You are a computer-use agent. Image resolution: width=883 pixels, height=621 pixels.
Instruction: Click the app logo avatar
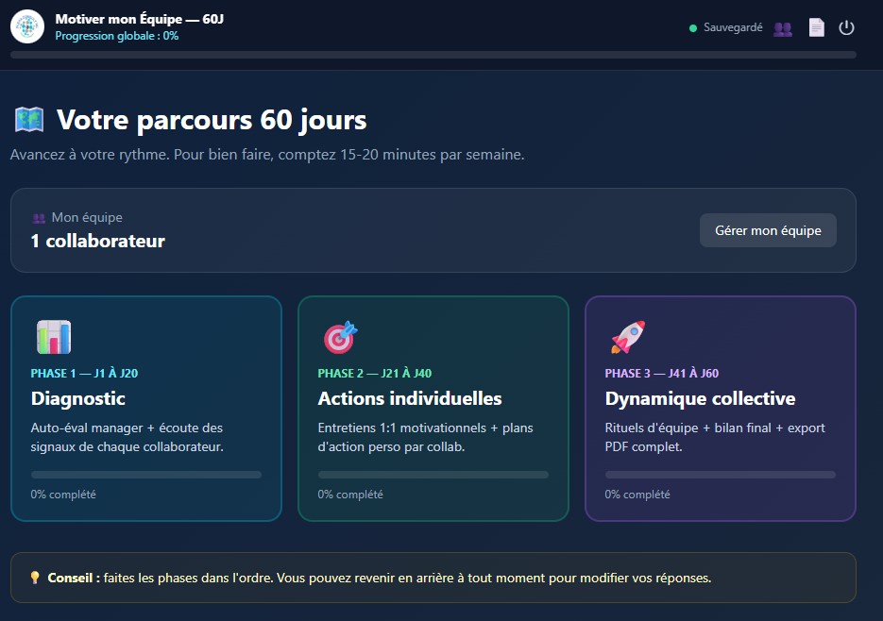(27, 26)
